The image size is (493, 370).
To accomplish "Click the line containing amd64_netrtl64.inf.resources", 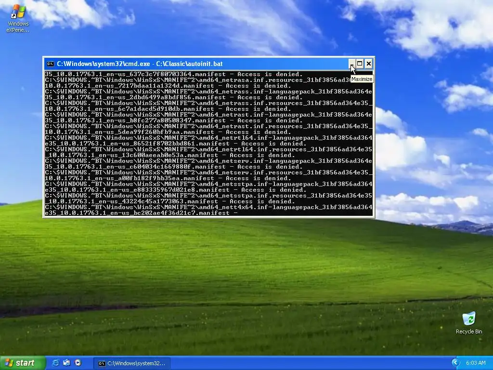I will 208,149.
